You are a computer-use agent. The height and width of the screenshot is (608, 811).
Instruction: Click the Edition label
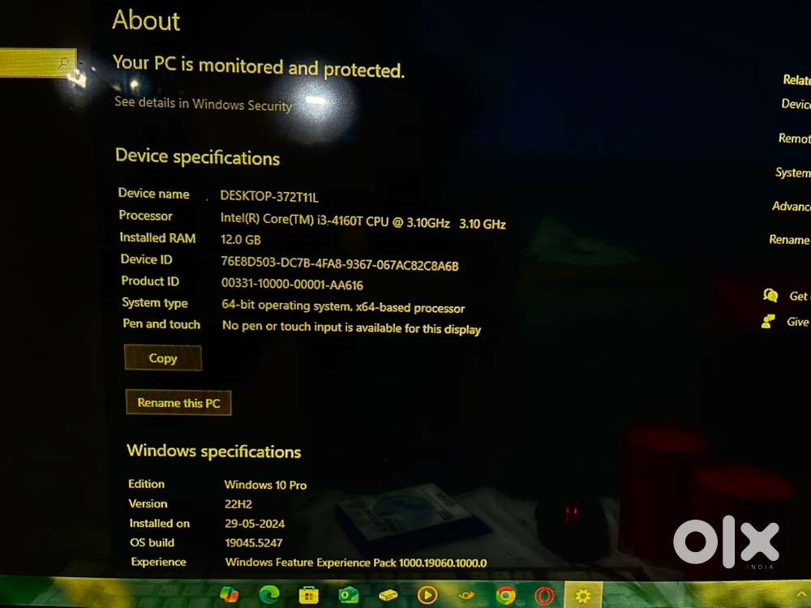146,484
